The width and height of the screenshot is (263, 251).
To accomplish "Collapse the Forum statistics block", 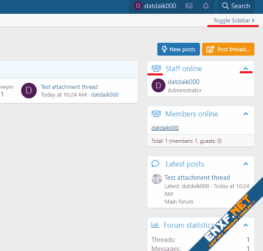I will point(246,225).
